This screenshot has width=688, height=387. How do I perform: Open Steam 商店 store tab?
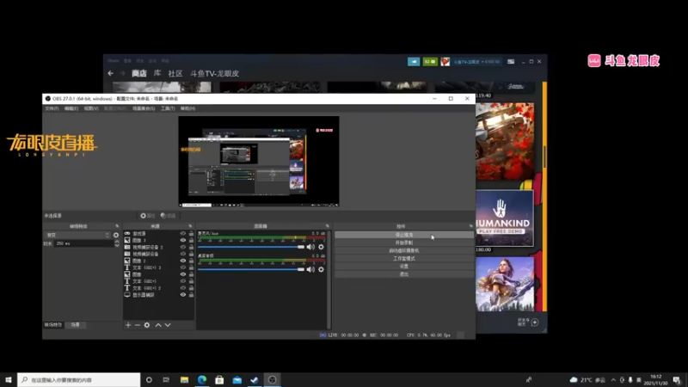point(139,73)
